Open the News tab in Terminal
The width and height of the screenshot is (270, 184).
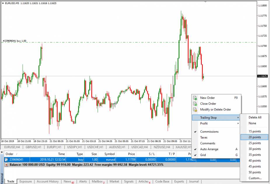69,182
